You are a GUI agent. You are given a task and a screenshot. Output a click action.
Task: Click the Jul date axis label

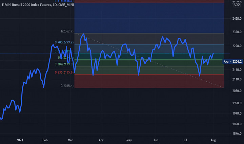pos(185,140)
